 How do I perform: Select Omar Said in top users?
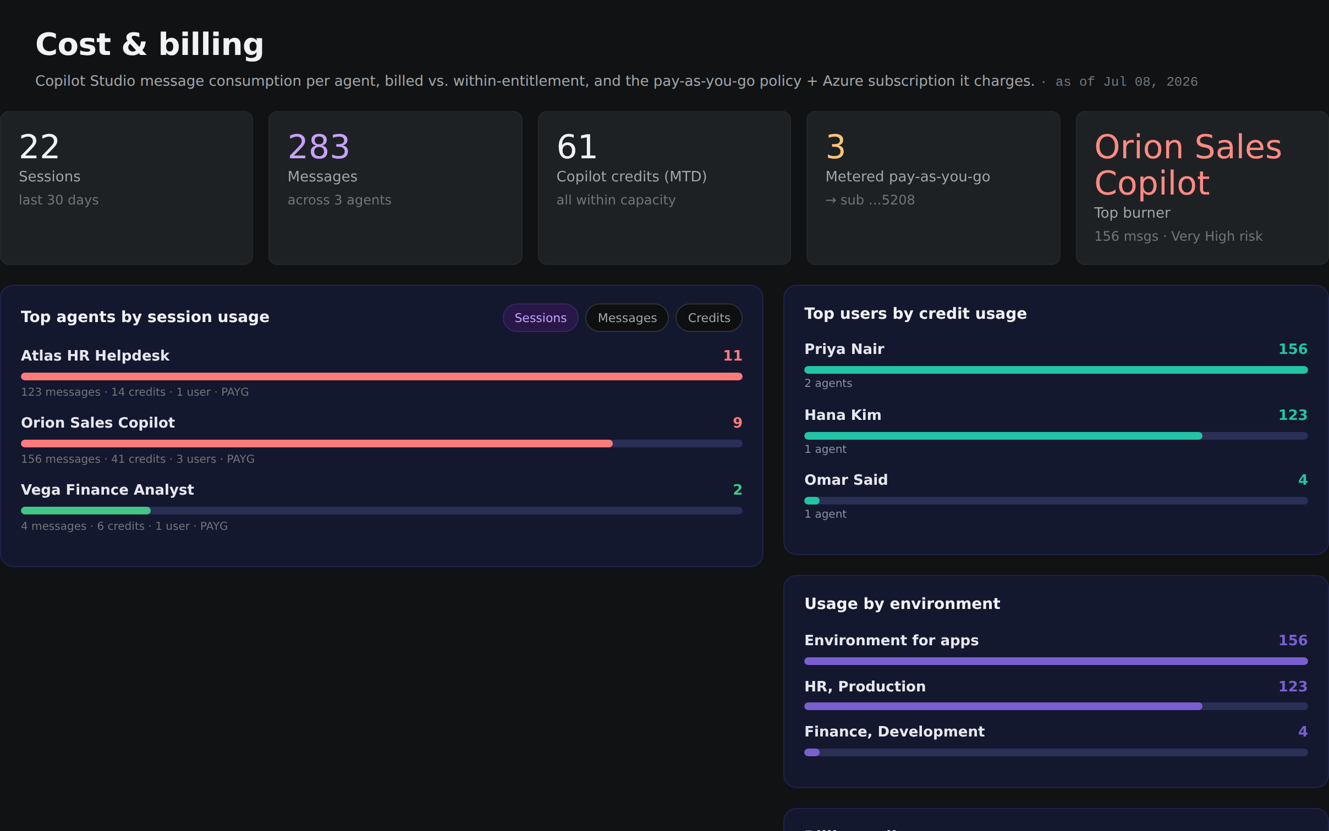point(1056,496)
